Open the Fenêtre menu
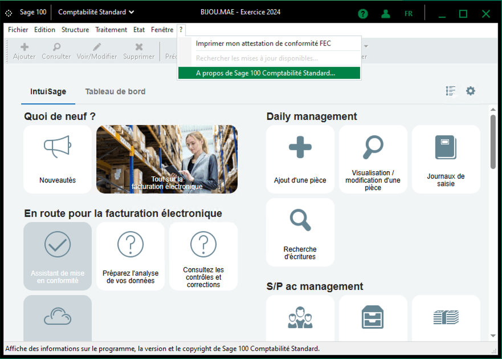Viewport: 502px width, 359px height. click(x=162, y=30)
